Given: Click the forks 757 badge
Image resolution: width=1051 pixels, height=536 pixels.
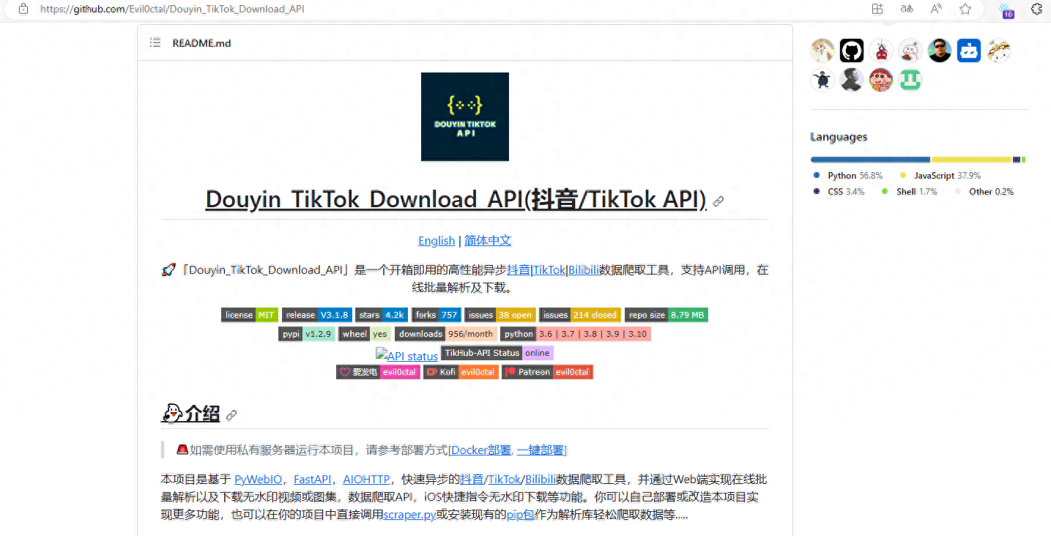Looking at the screenshot, I should [x=437, y=315].
